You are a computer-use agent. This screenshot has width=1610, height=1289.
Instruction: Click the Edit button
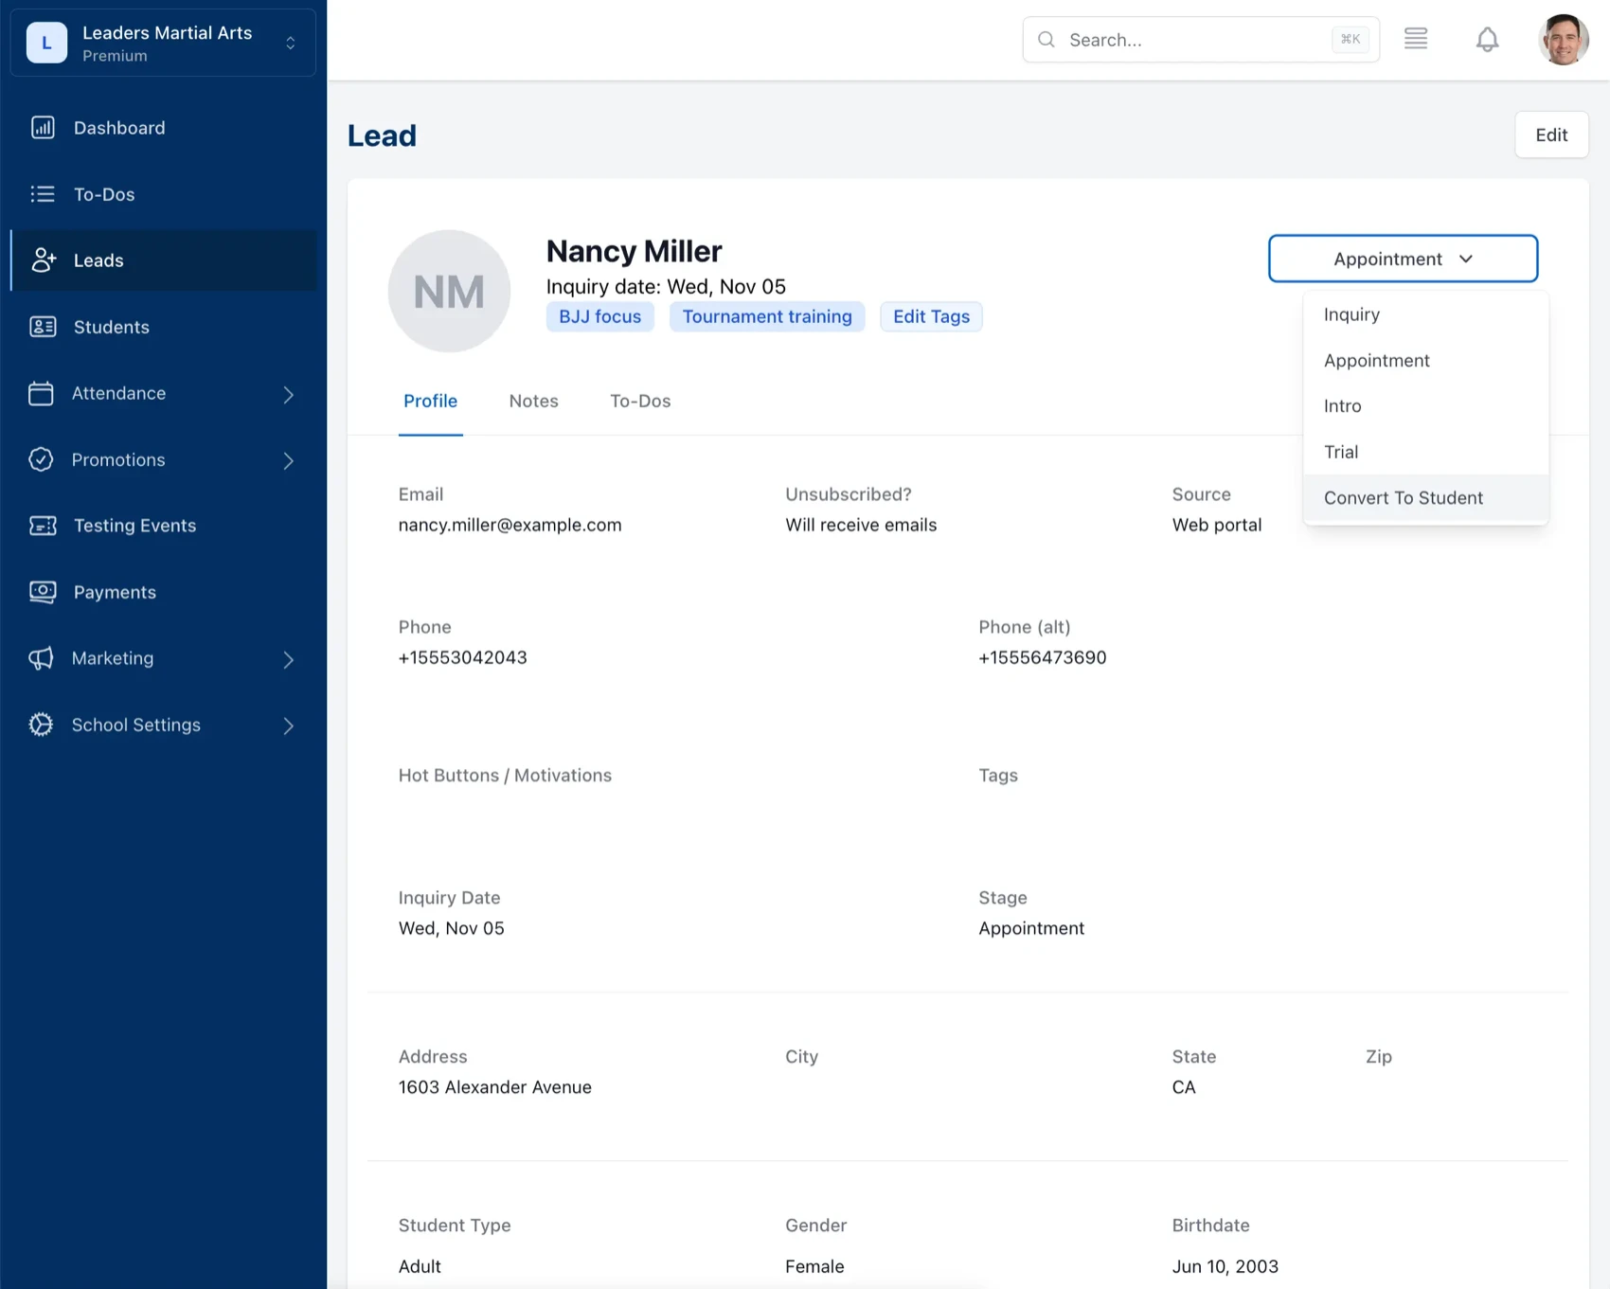[x=1550, y=134]
